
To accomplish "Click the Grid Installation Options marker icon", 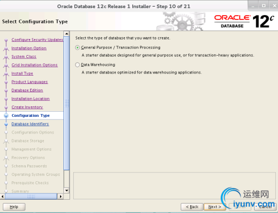I will (6, 65).
